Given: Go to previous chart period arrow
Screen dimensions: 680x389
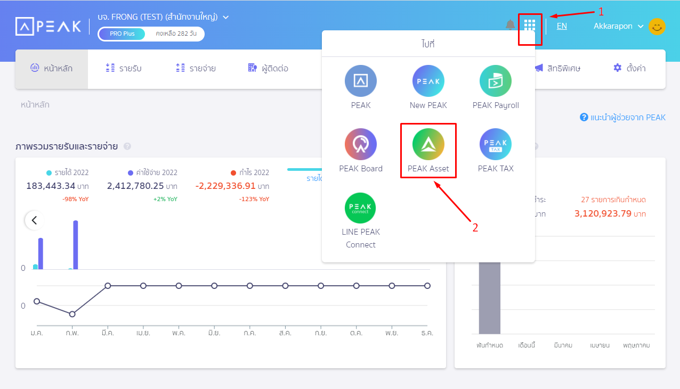Looking at the screenshot, I should click(35, 220).
